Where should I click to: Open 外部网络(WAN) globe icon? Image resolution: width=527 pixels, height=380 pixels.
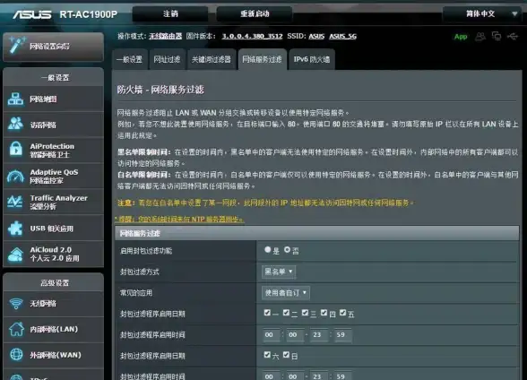click(16, 355)
